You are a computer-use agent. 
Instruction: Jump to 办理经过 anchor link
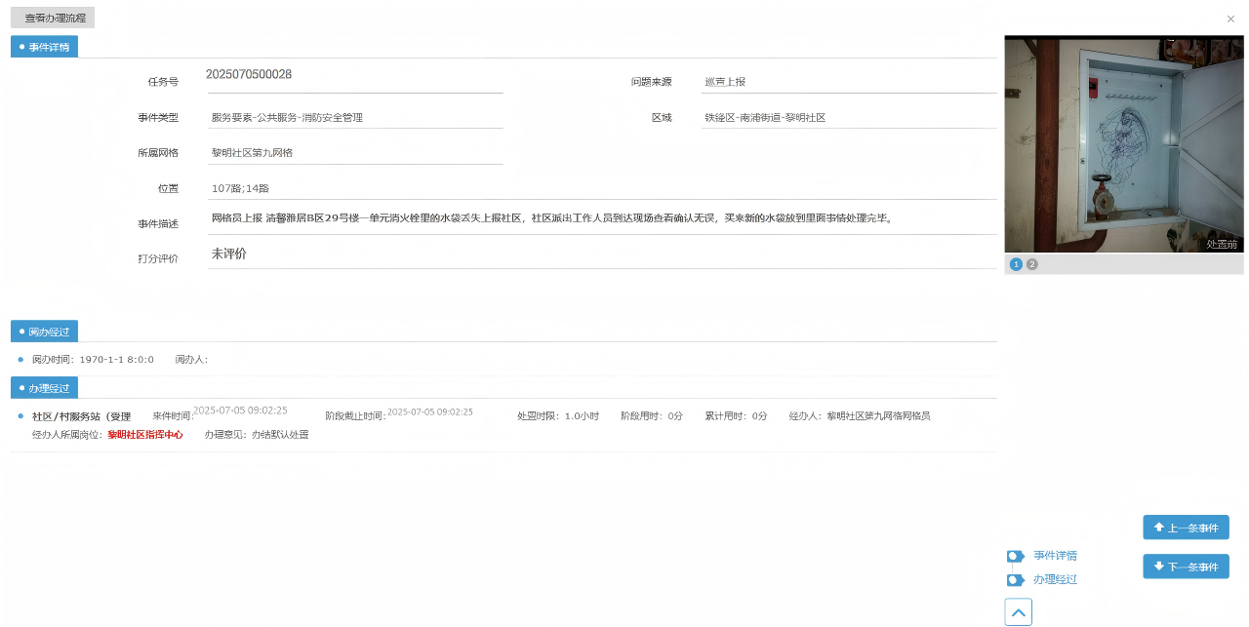click(x=1055, y=579)
